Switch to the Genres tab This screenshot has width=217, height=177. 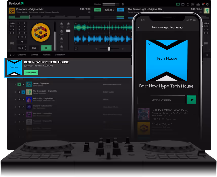(x=34, y=55)
